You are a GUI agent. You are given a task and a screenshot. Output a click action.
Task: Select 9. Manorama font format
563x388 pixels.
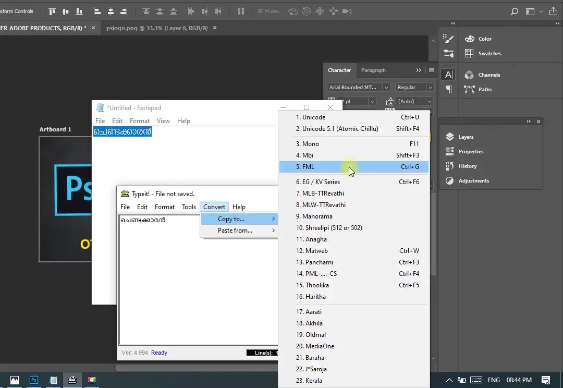tap(353, 216)
